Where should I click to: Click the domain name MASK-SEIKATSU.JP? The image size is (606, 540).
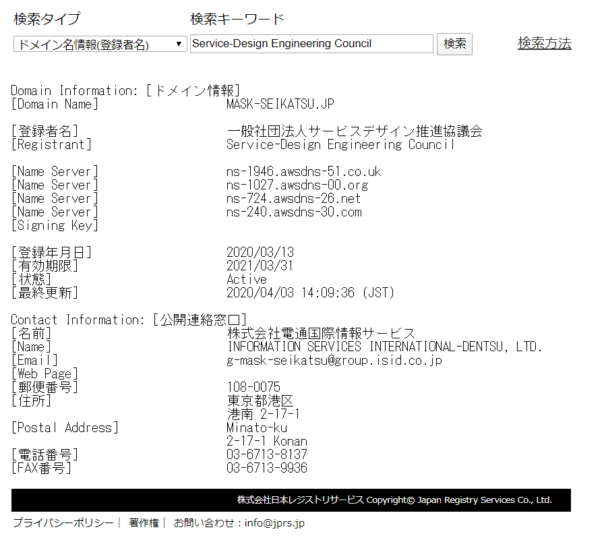point(280,104)
